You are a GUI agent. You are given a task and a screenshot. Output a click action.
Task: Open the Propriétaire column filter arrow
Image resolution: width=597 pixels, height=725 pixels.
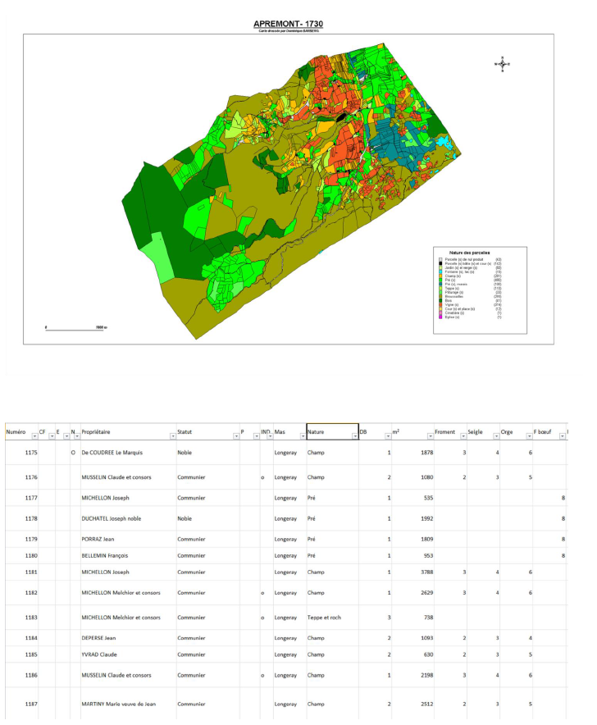click(171, 437)
